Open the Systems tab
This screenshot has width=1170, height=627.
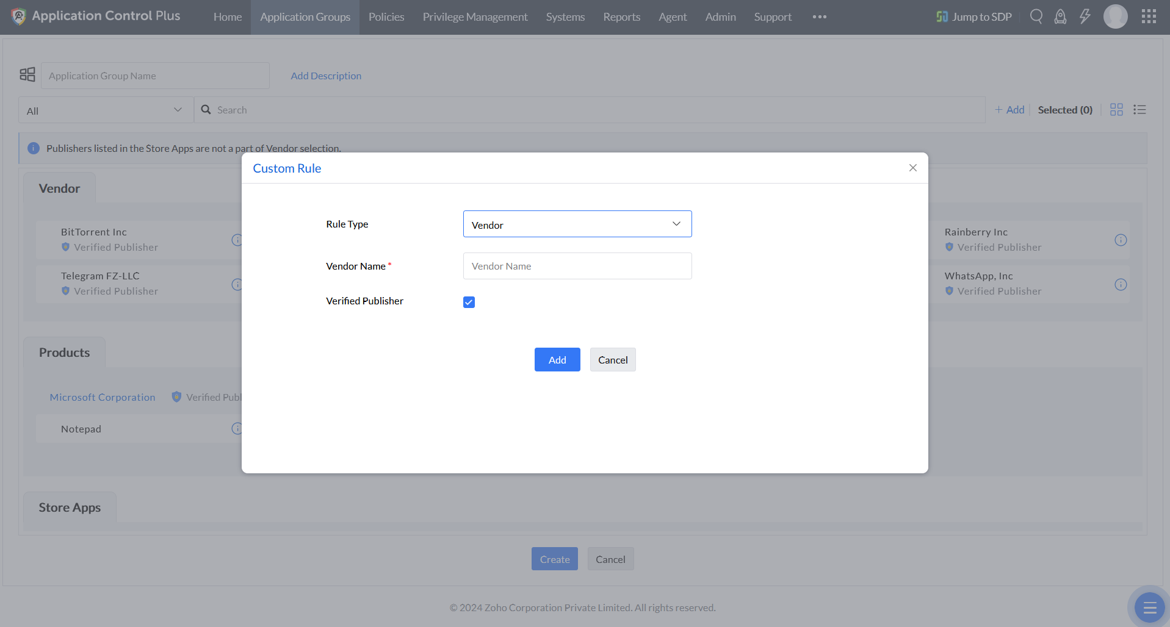coord(565,17)
